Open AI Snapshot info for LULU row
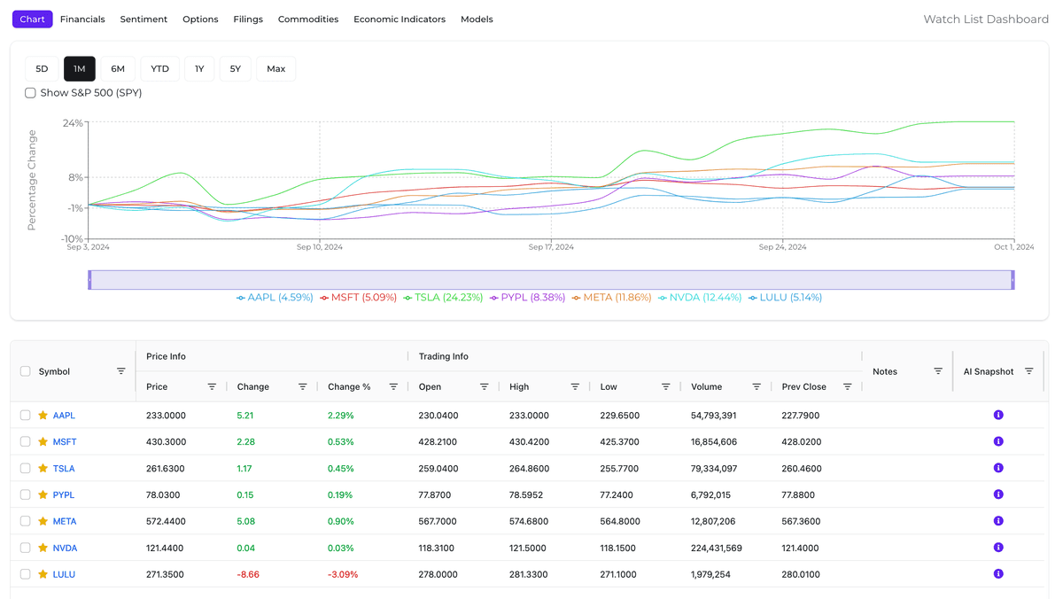Screen dimensions: 1063x599 (998, 574)
